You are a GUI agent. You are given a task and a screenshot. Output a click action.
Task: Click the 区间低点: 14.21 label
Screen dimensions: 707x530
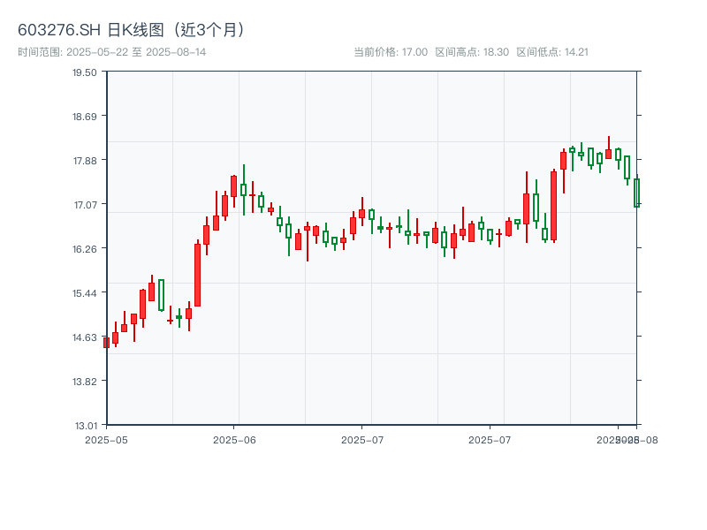tap(552, 52)
